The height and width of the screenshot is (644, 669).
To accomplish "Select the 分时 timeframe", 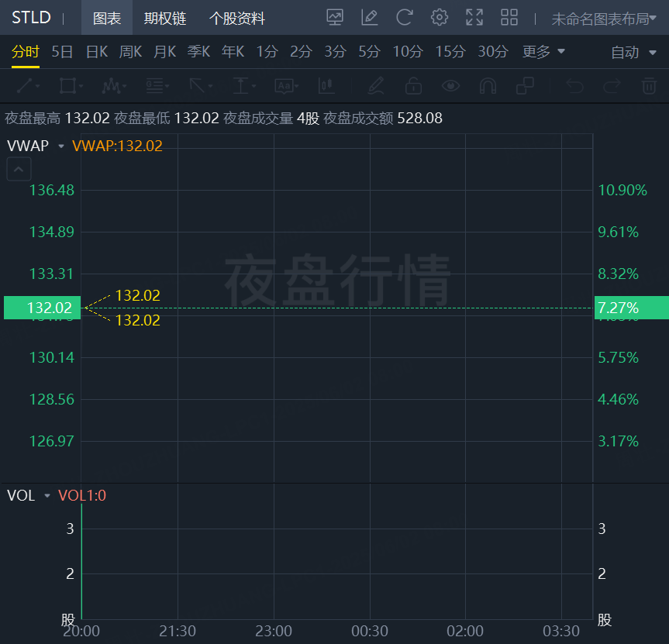I will pos(25,52).
